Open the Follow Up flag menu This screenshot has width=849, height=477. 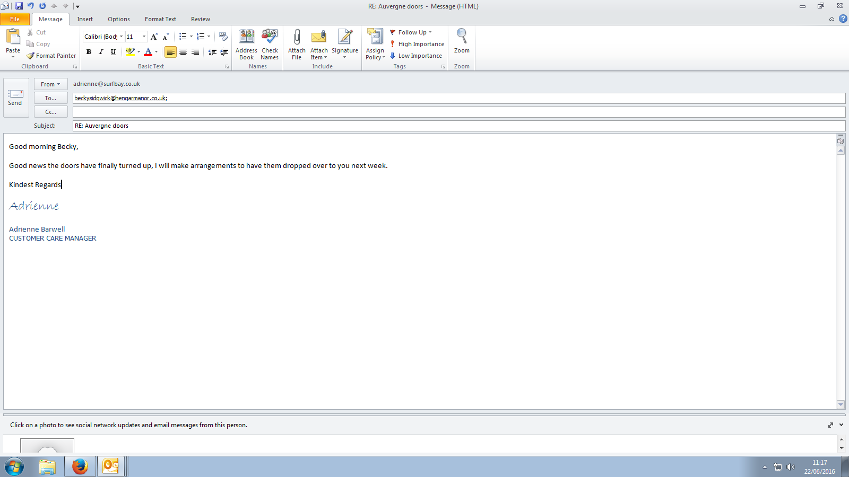click(411, 32)
